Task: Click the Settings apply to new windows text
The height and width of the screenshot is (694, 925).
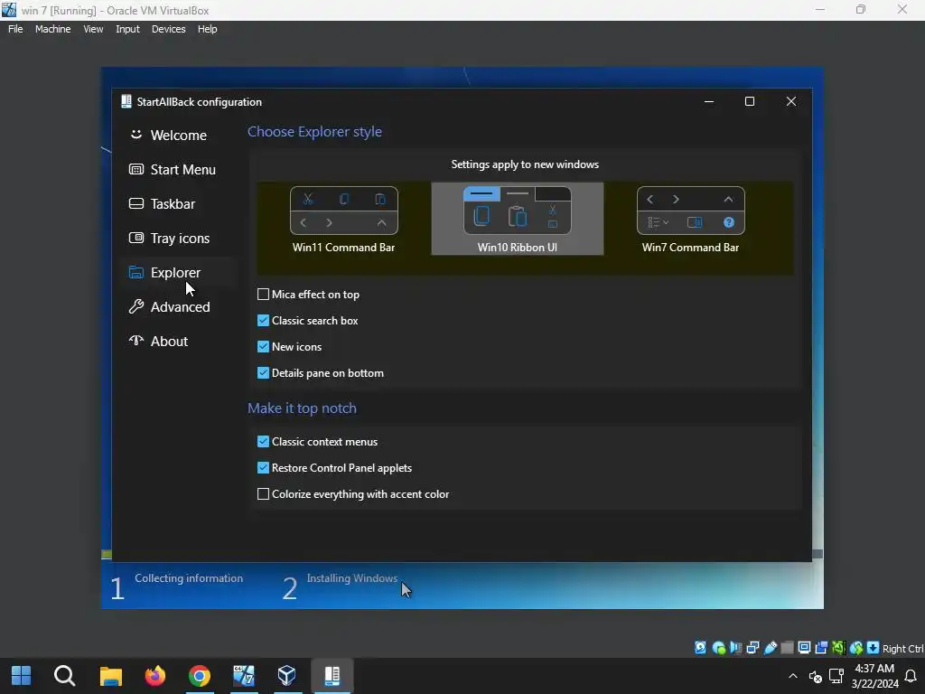Action: [x=525, y=164]
